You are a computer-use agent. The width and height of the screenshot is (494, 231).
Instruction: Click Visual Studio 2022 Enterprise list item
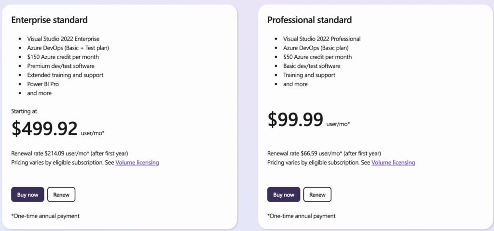[x=63, y=39]
